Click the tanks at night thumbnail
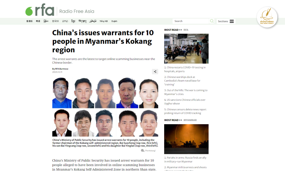The image size is (285, 171). (186, 139)
